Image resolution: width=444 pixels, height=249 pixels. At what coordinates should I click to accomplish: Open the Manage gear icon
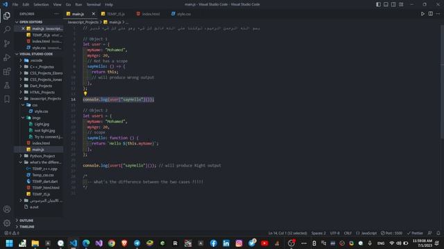coord(7,223)
